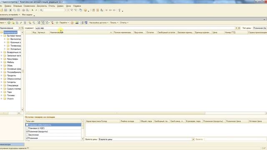Click the red Disable filter icon
267x150 pixels.
click(x=52, y=22)
